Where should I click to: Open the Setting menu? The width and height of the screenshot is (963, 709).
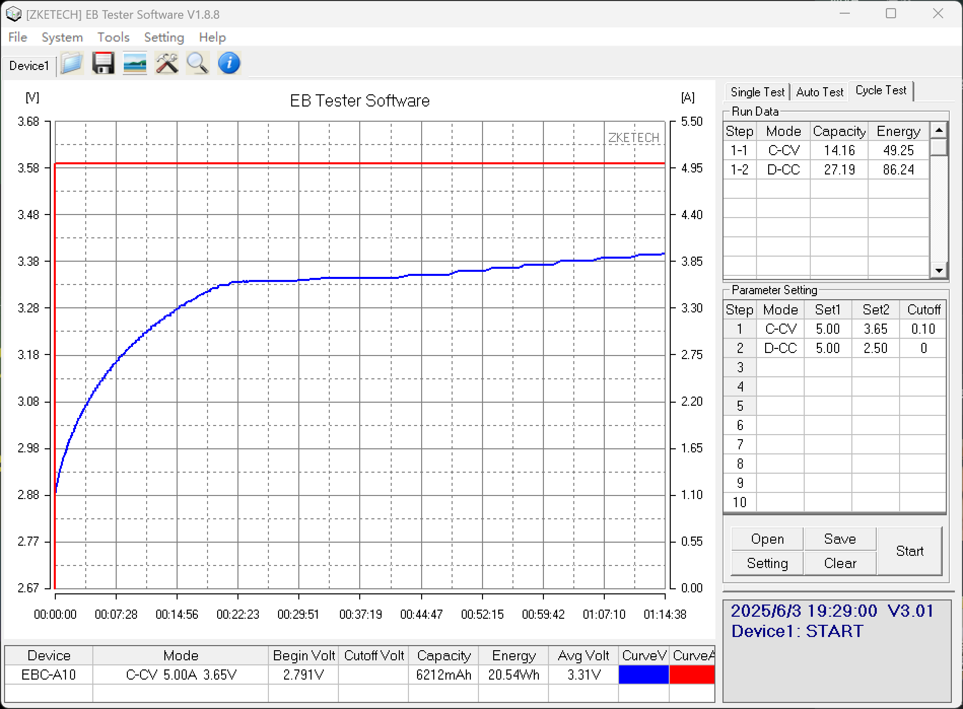tap(164, 38)
